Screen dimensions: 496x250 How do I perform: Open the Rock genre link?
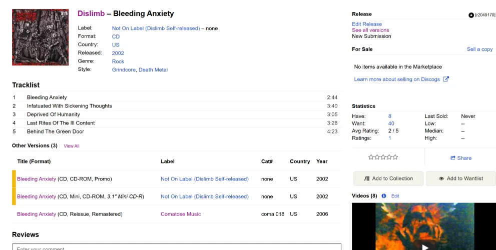[x=118, y=61]
